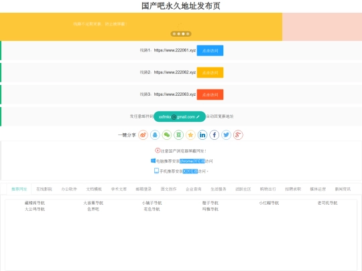Click orange-red visit button for line 3
This screenshot has height=271, width=362.
tap(210, 94)
